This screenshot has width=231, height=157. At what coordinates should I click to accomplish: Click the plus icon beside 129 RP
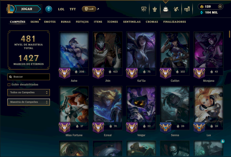(220, 7)
